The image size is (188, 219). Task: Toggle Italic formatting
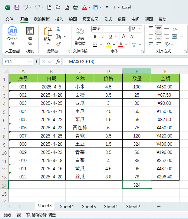point(103,37)
